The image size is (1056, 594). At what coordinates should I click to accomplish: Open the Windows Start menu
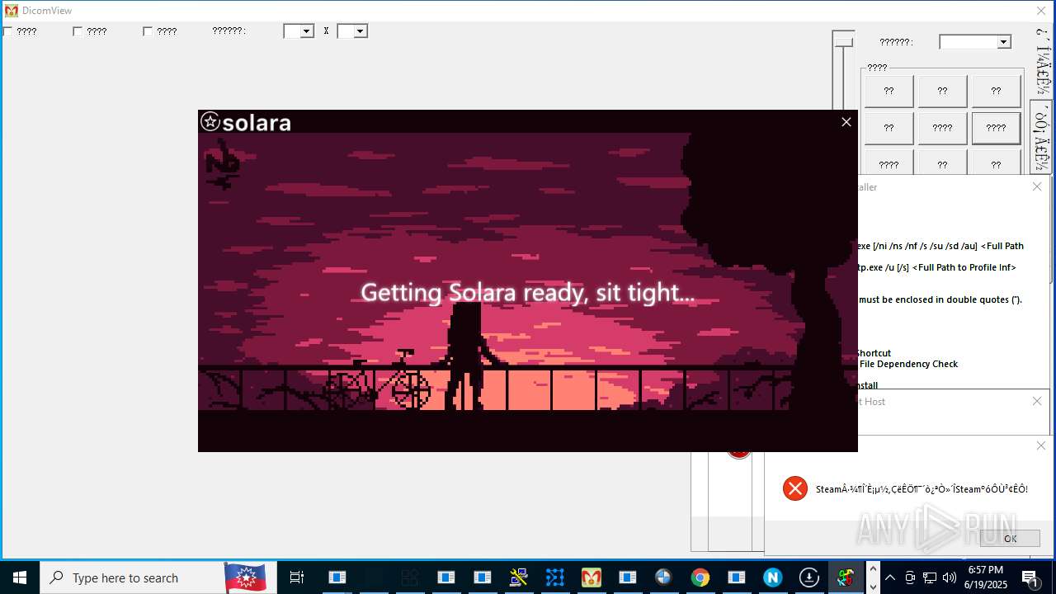[x=20, y=577]
